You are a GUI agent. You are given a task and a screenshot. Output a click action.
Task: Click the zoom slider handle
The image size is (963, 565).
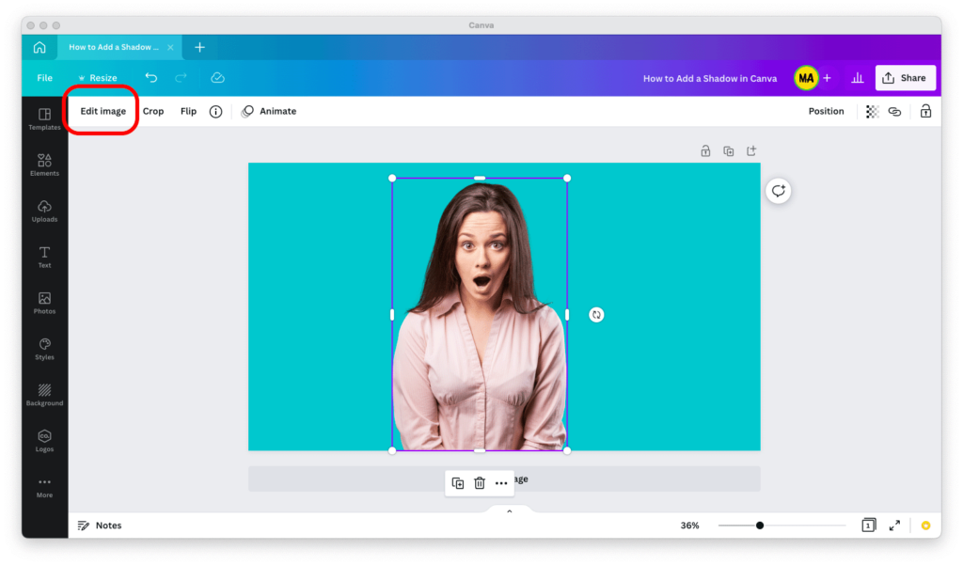[x=760, y=526]
